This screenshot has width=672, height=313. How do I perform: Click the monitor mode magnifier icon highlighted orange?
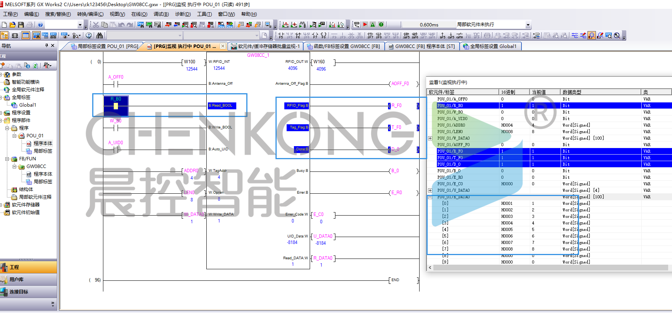point(592,36)
